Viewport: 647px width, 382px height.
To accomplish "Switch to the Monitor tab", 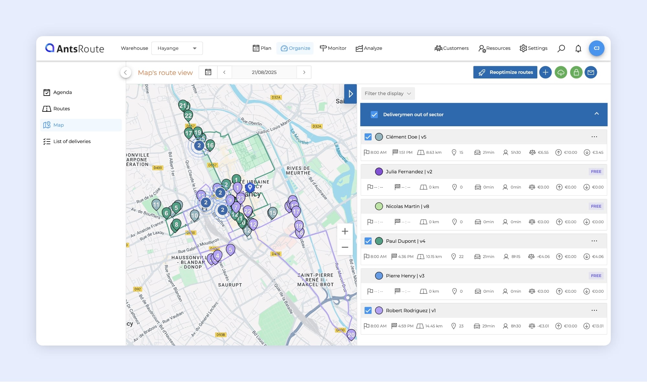I will coord(333,48).
